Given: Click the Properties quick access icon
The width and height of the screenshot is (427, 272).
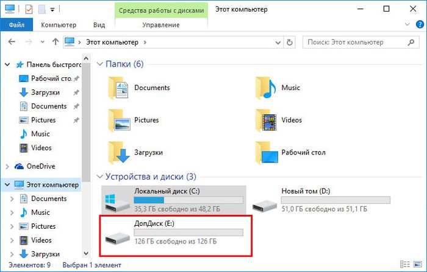Looking at the screenshot, I should pyautogui.click(x=29, y=9).
